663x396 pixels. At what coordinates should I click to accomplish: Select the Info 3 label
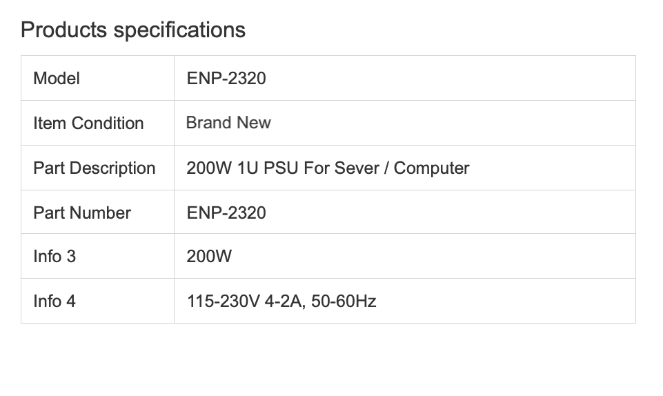pyautogui.click(x=55, y=257)
